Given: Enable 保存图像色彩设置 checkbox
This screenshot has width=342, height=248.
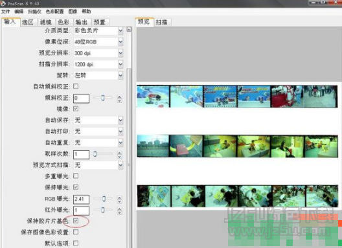Looking at the screenshot, I should coord(76,232).
